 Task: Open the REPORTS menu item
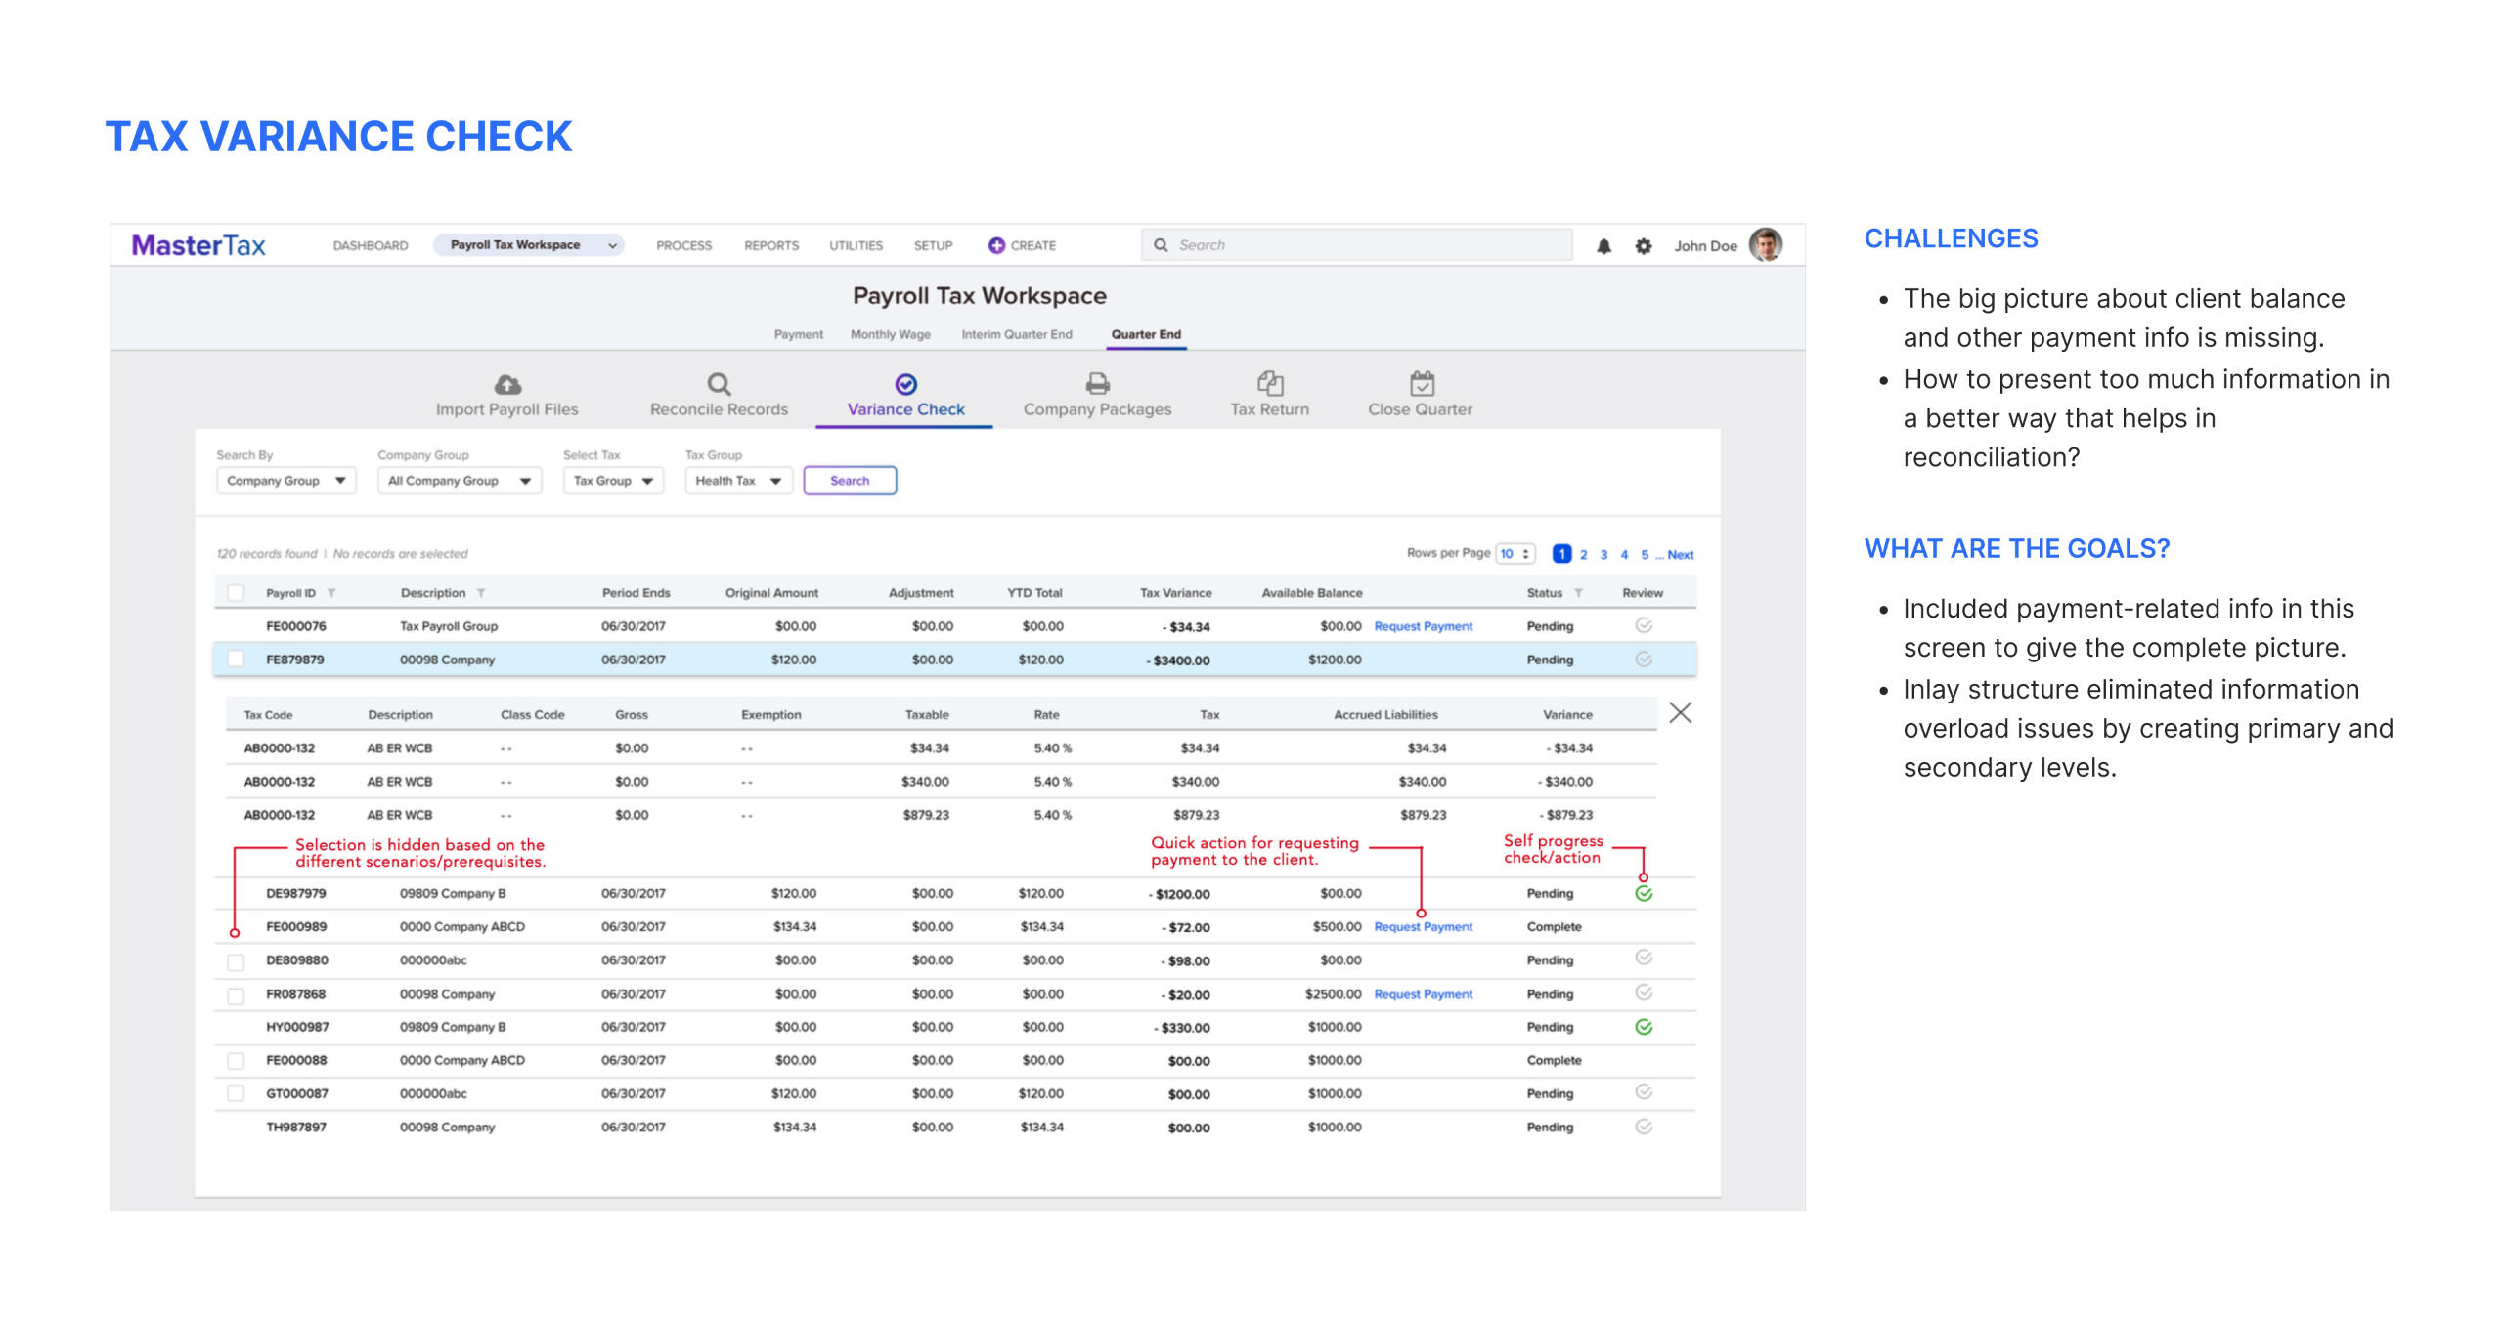[x=770, y=246]
